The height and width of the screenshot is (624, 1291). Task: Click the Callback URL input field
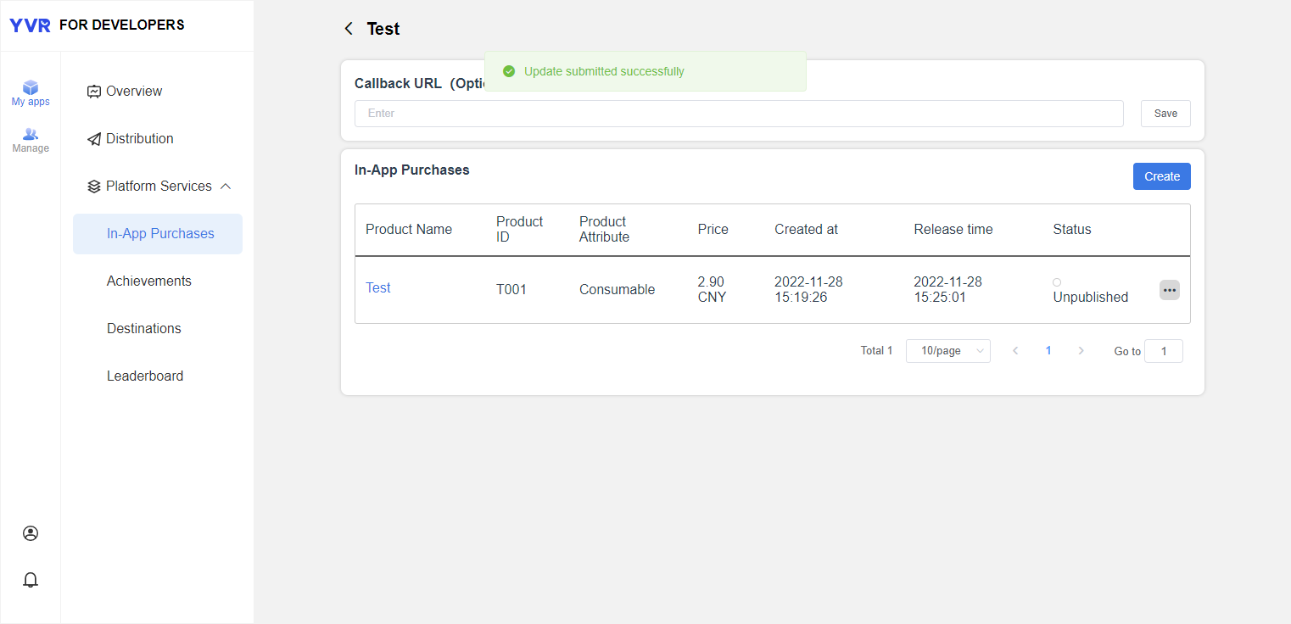tap(738, 114)
